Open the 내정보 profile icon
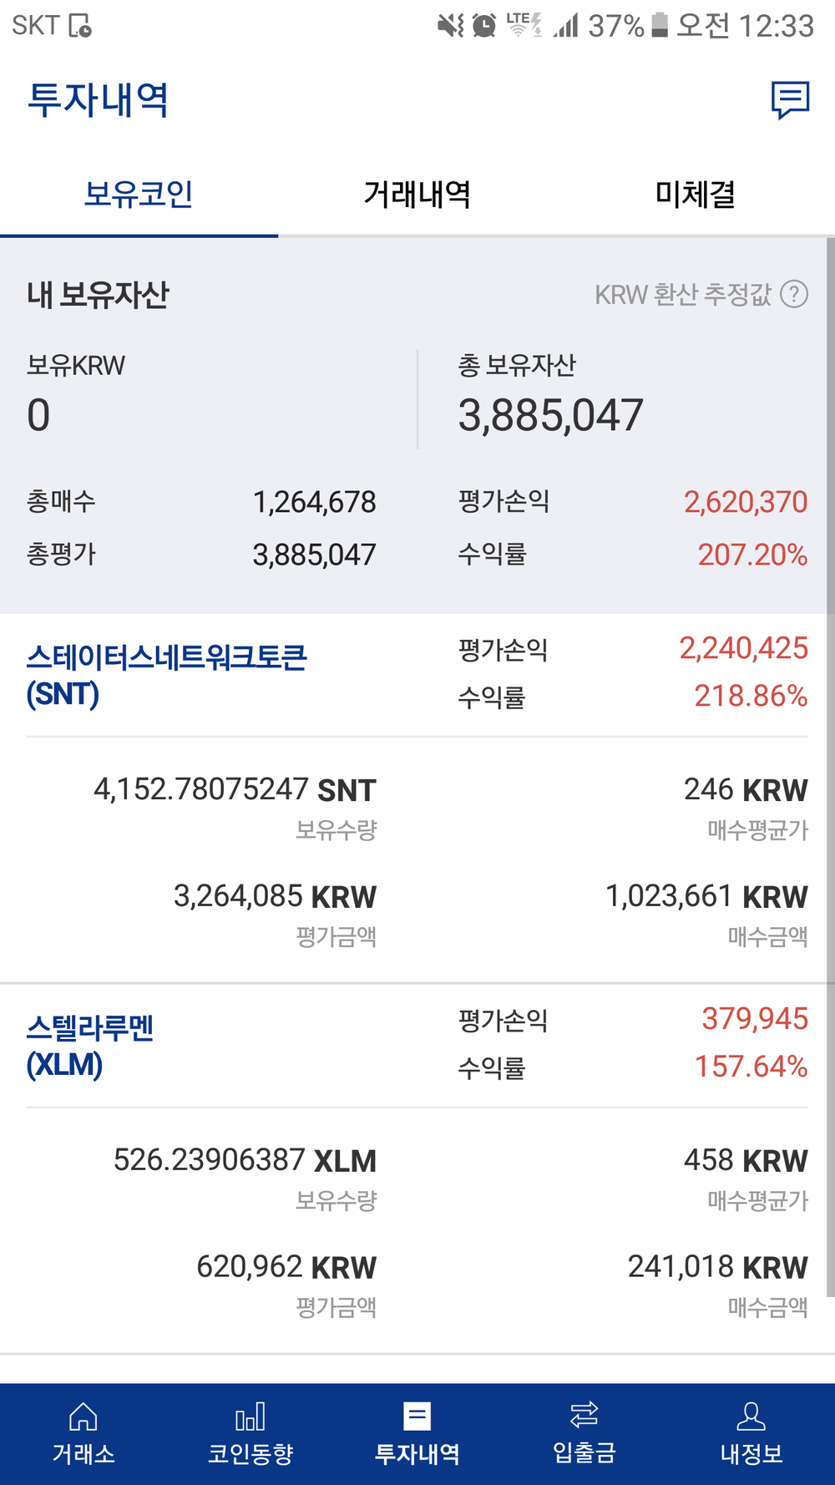The height and width of the screenshot is (1485, 835). coord(751,1417)
